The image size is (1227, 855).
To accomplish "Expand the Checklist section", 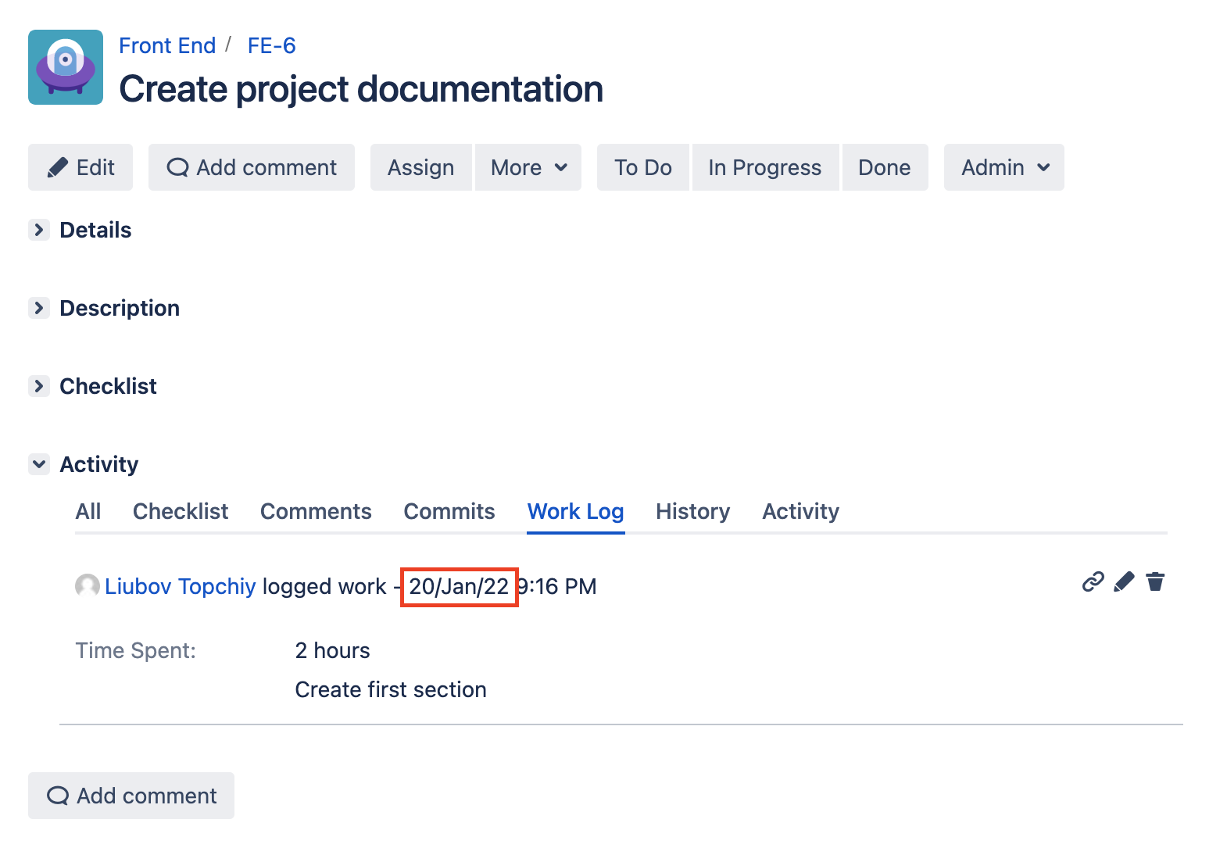I will pyautogui.click(x=39, y=386).
